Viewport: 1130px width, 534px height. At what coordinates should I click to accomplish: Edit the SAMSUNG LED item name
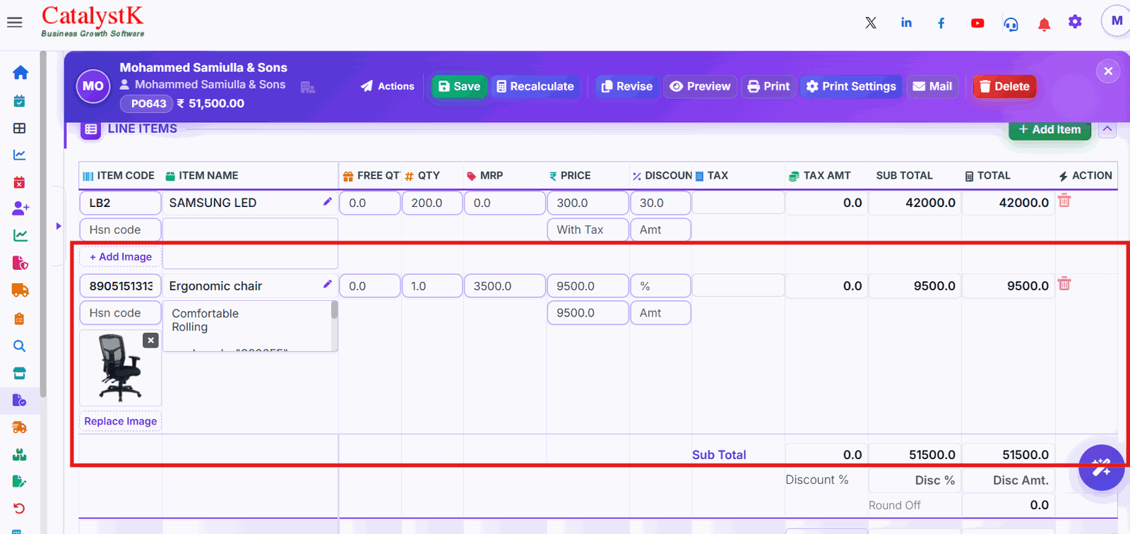[x=328, y=201]
